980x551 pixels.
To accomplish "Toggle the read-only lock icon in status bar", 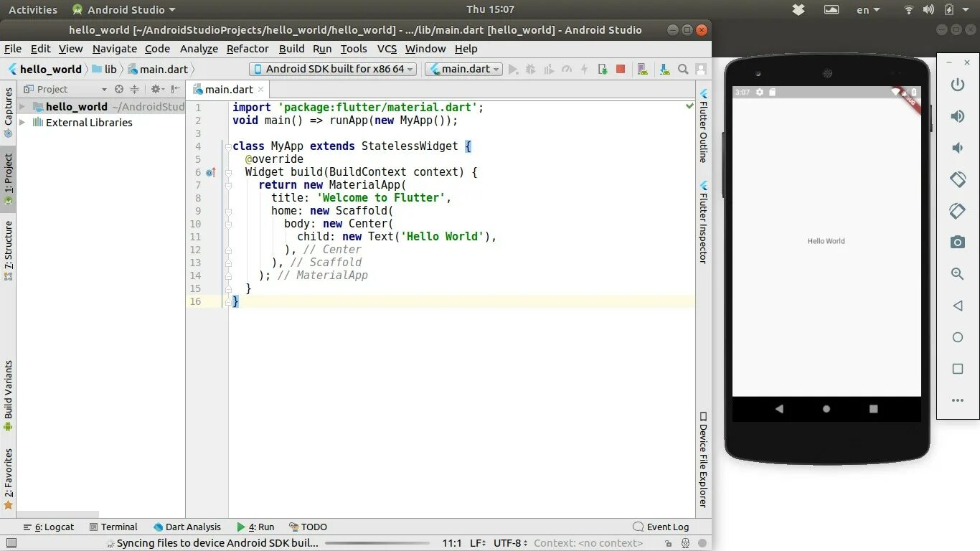I will point(669,544).
